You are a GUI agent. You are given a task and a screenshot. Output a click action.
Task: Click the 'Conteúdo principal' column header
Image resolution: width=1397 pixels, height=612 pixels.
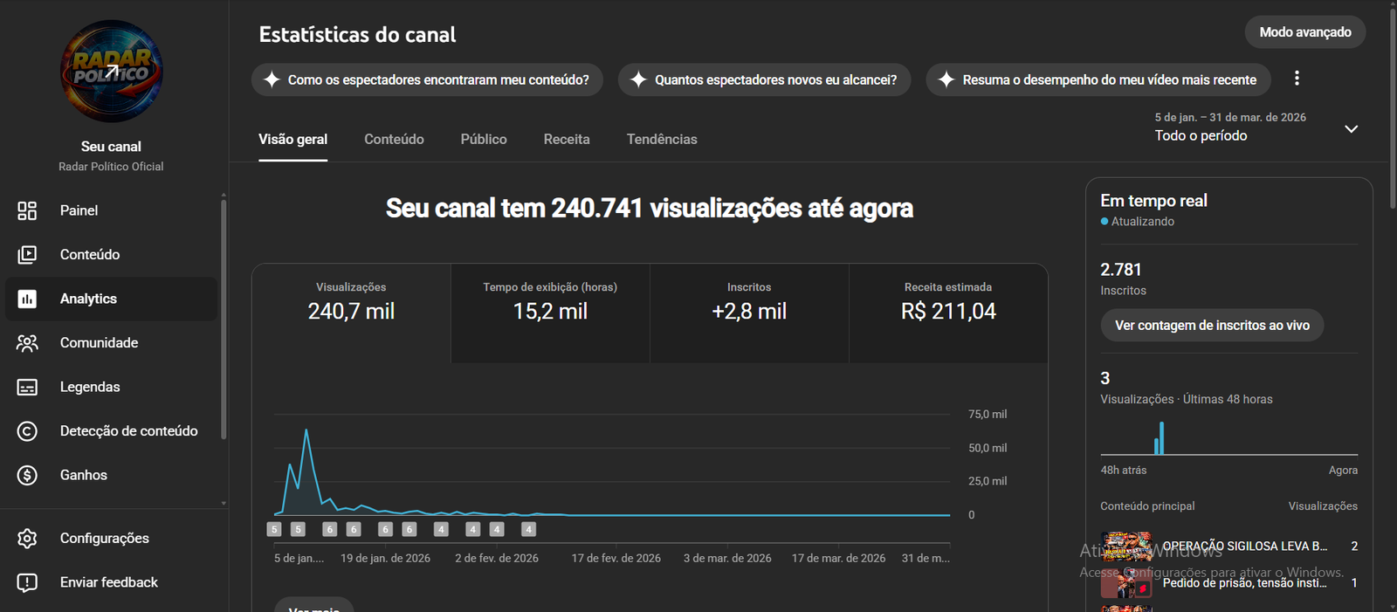click(x=1147, y=506)
